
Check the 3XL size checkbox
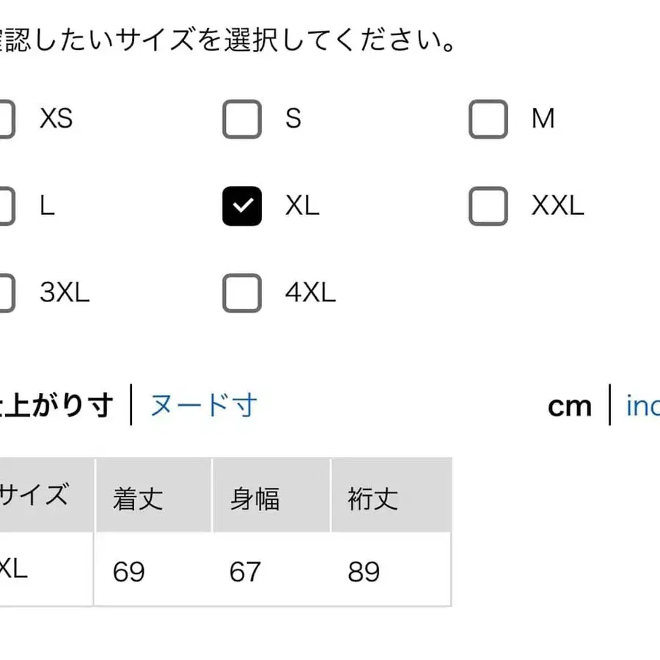(4, 293)
